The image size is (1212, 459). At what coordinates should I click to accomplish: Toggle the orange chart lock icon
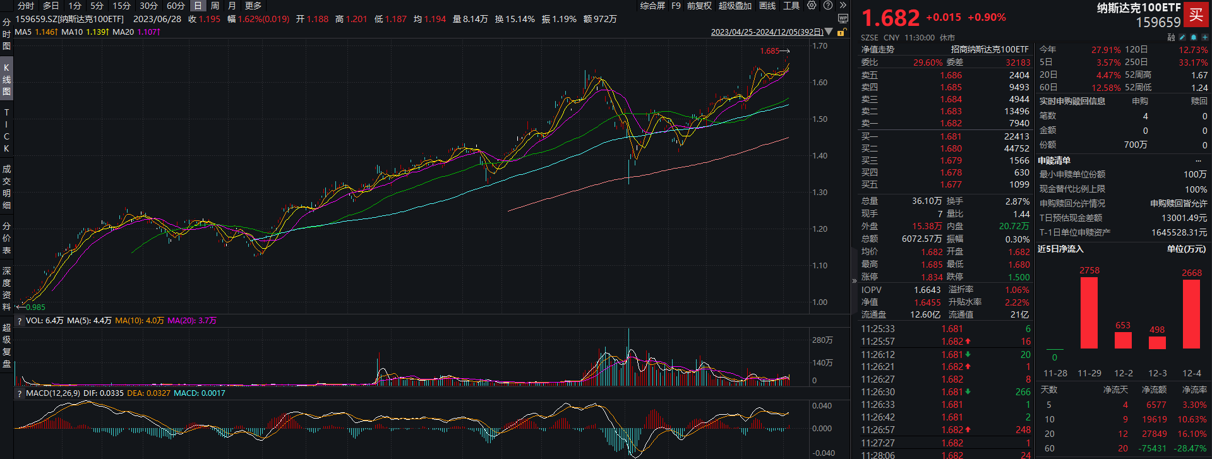tap(841, 32)
